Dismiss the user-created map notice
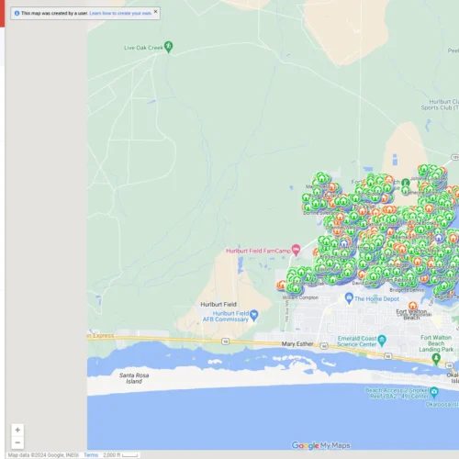Viewport: 459px width, 459px height. [x=155, y=12]
